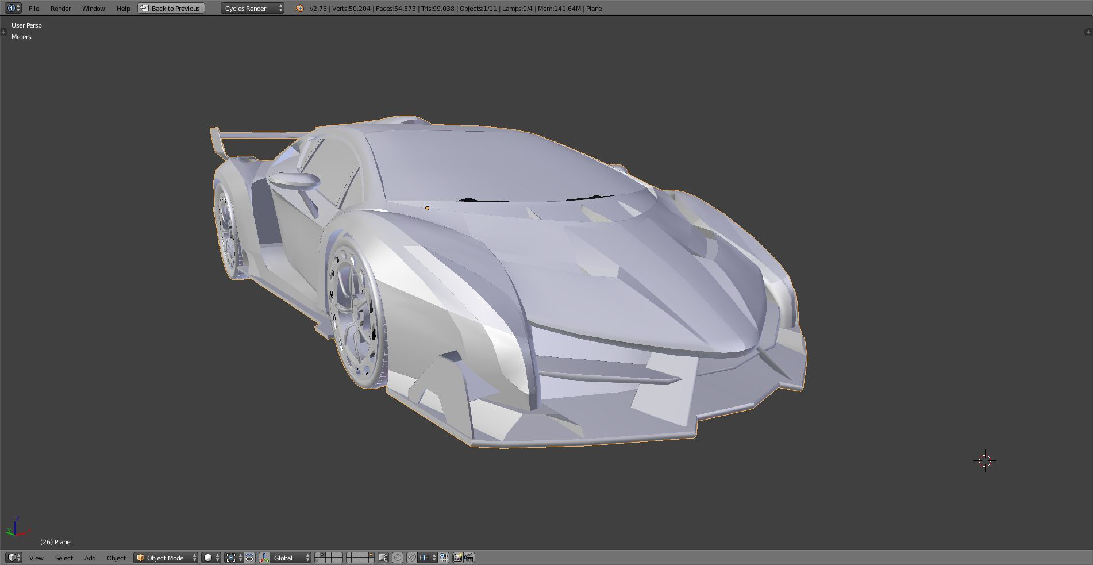Image resolution: width=1093 pixels, height=565 pixels.
Task: Click the Blender logo icon
Action: (299, 8)
